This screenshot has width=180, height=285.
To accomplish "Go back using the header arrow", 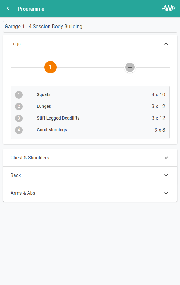I will pyautogui.click(x=8, y=9).
